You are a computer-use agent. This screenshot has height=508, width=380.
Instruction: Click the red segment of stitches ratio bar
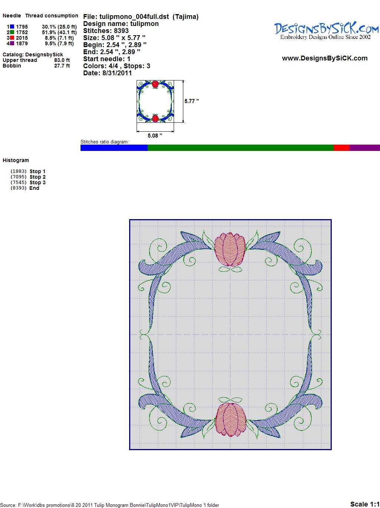341,148
